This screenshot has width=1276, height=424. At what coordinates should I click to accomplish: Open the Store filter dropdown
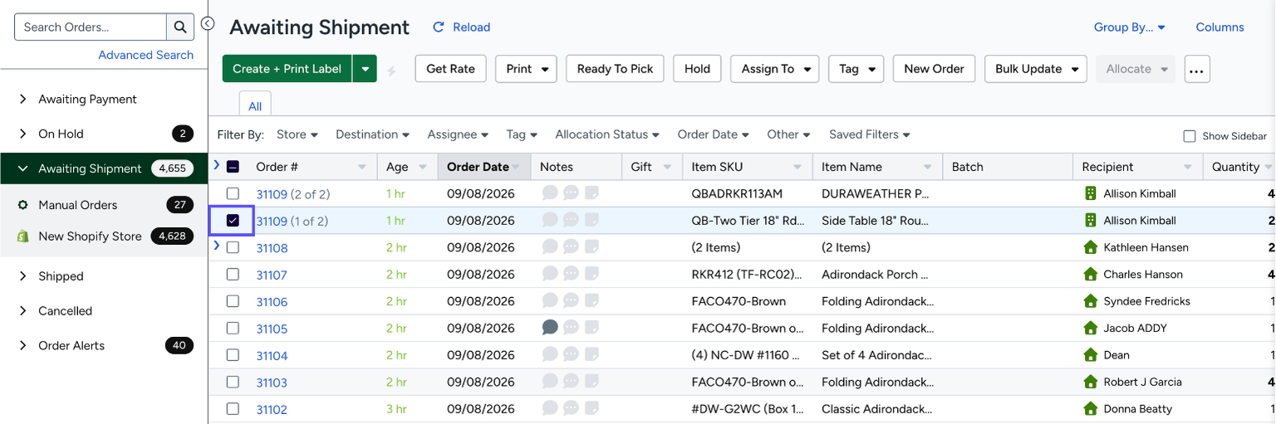pos(297,134)
